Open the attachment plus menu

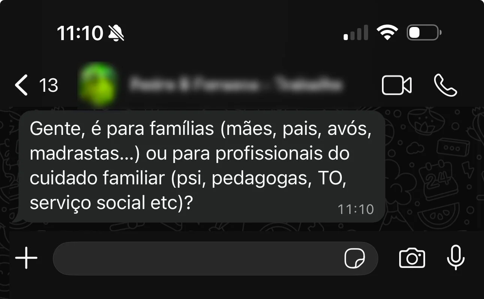point(26,258)
